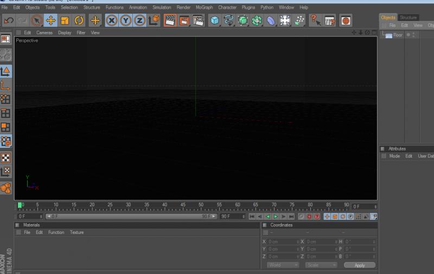Select the Floor object in Objects panel

(x=398, y=35)
